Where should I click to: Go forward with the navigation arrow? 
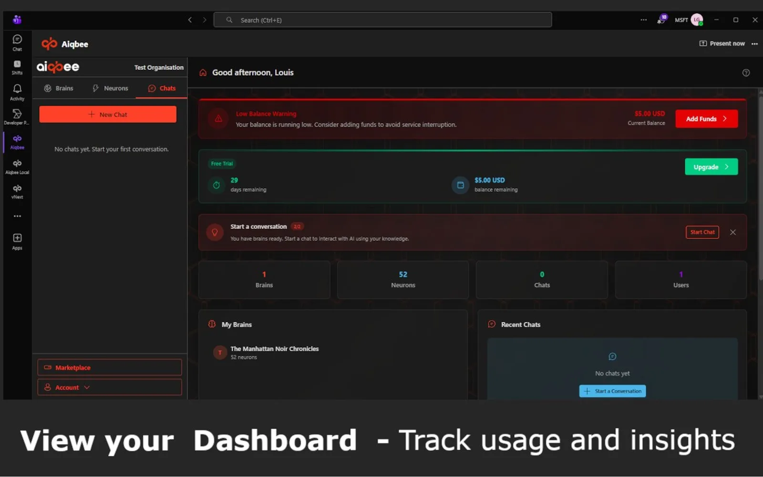[x=205, y=20]
